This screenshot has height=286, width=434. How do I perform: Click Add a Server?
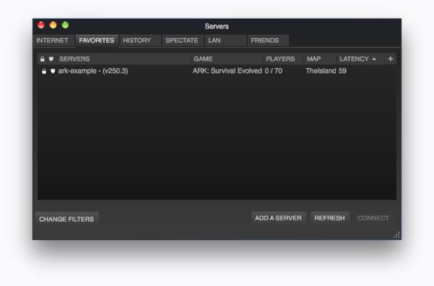tap(278, 218)
